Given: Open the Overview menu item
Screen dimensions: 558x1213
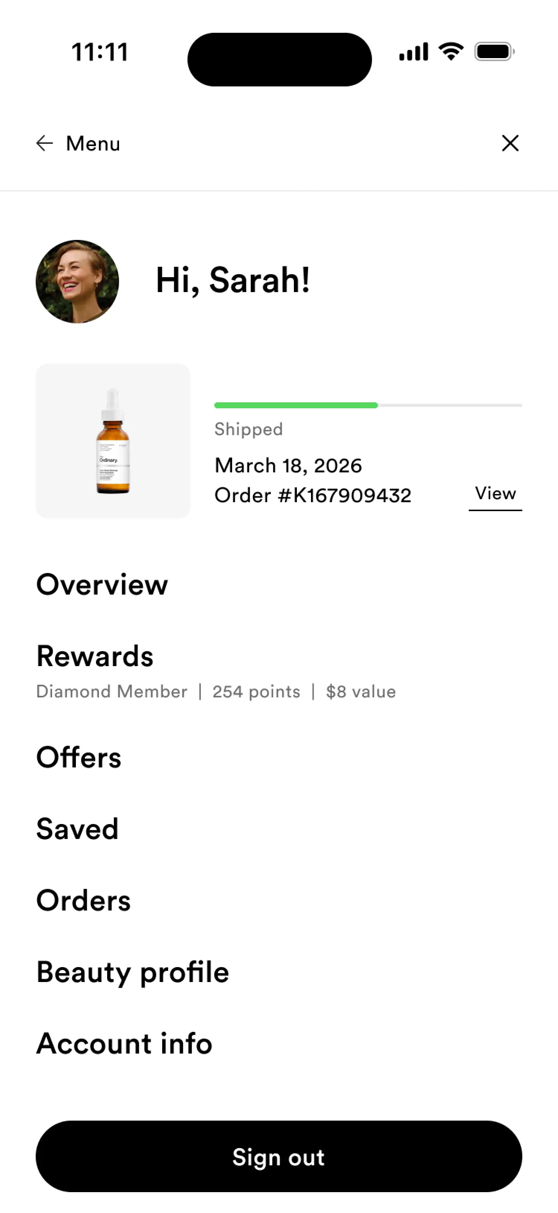Looking at the screenshot, I should (102, 585).
